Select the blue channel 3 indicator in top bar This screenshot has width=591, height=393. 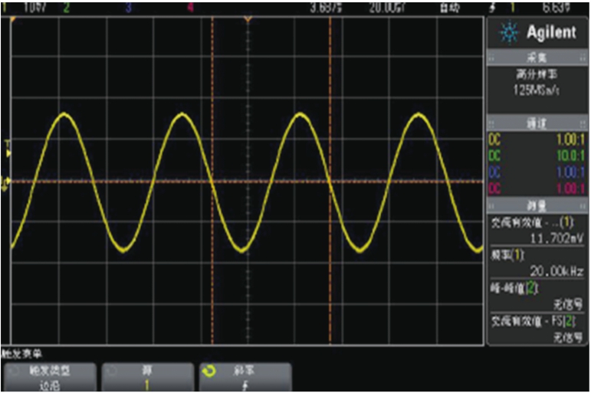pyautogui.click(x=127, y=8)
